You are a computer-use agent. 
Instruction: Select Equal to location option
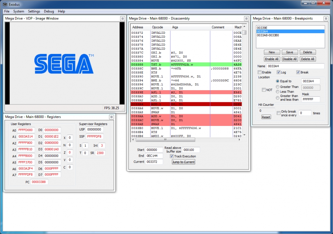pyautogui.click(x=278, y=81)
